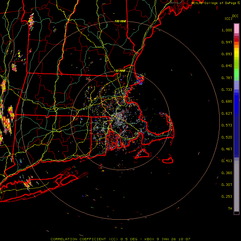Screen dimensions: 241x241
Task: Click the 0.680 scale value
Action: coord(227,101)
